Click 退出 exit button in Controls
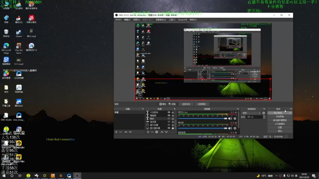Viewport: 319px width, 179px height. (x=280, y=131)
